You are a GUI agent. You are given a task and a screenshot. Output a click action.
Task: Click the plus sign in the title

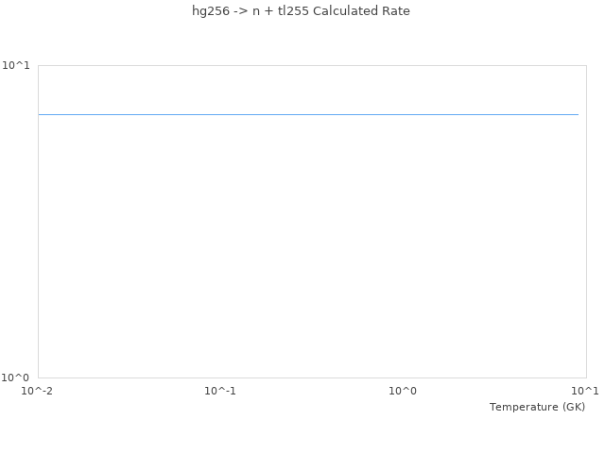point(268,11)
